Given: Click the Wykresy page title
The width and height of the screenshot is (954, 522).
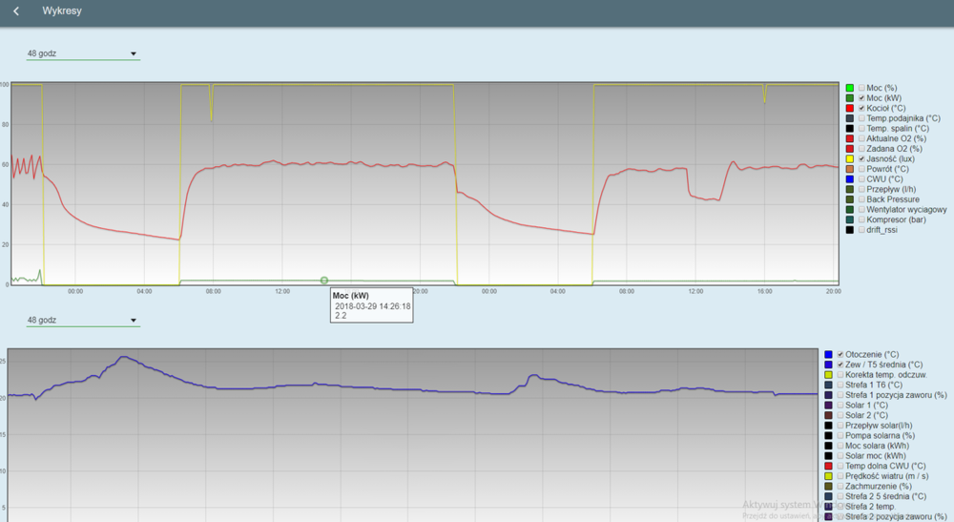Looking at the screenshot, I should point(62,11).
